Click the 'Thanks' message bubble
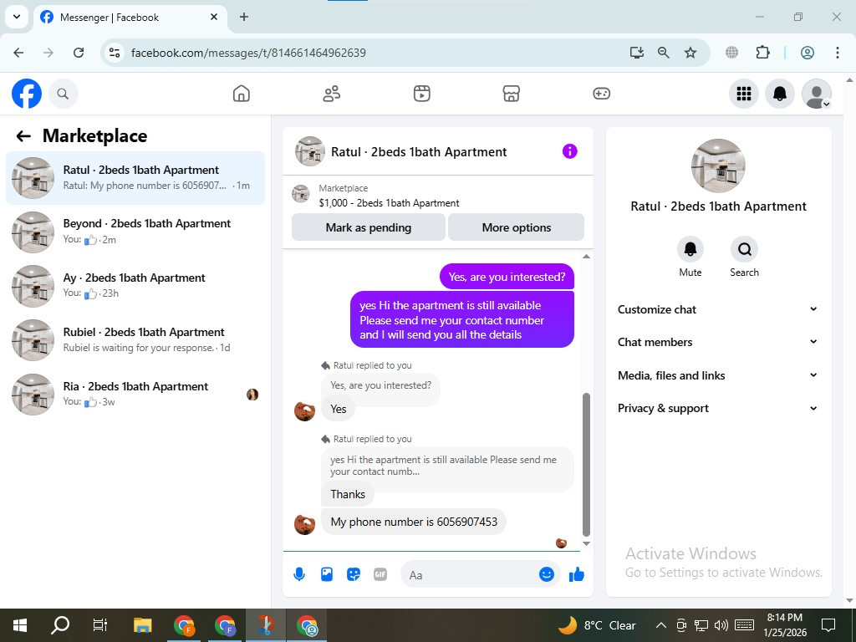 click(348, 494)
